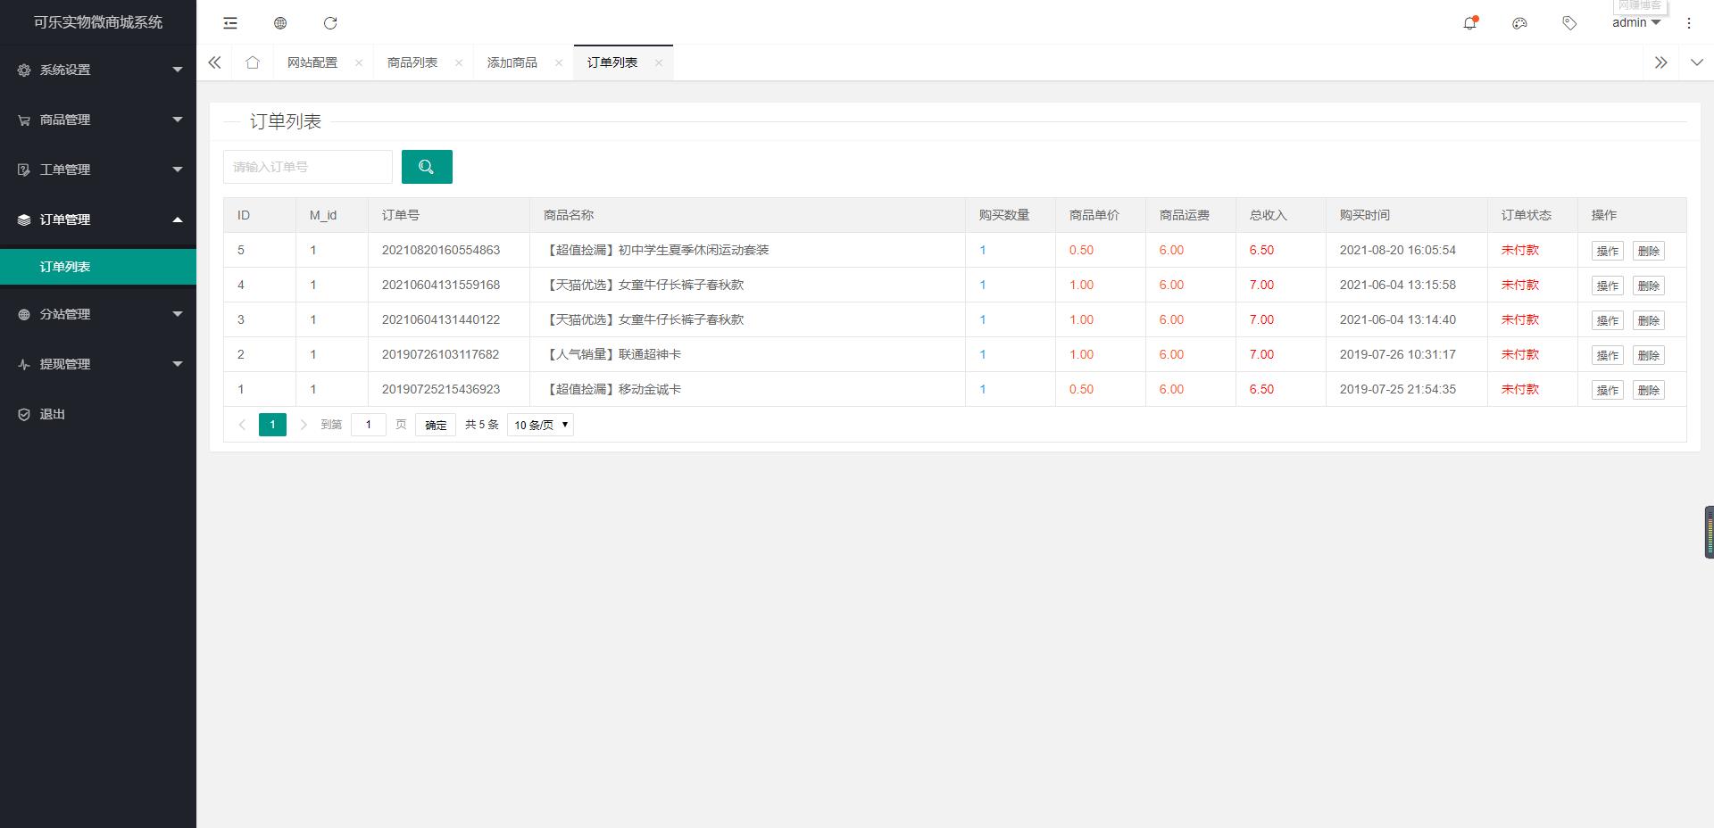Click the search magnifier button
This screenshot has height=828, width=1714.
tap(427, 167)
